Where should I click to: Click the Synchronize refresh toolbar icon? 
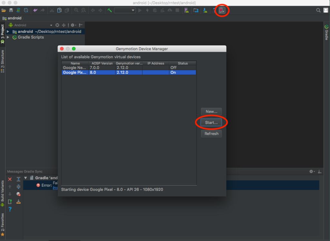pyautogui.click(x=26, y=10)
